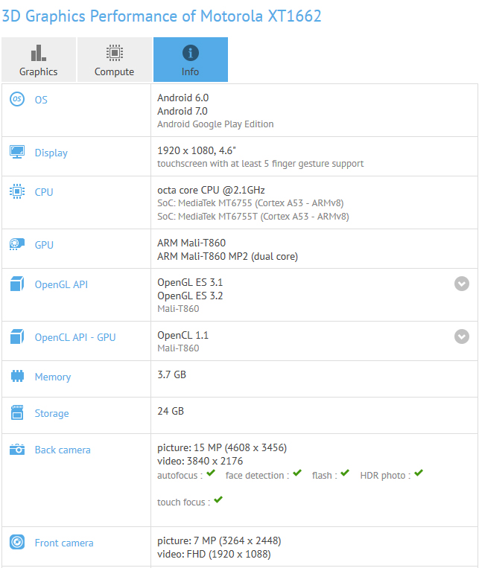Viewport: 479px width, 568px height.
Task: Click the OpenGL API label link
Action: [61, 284]
